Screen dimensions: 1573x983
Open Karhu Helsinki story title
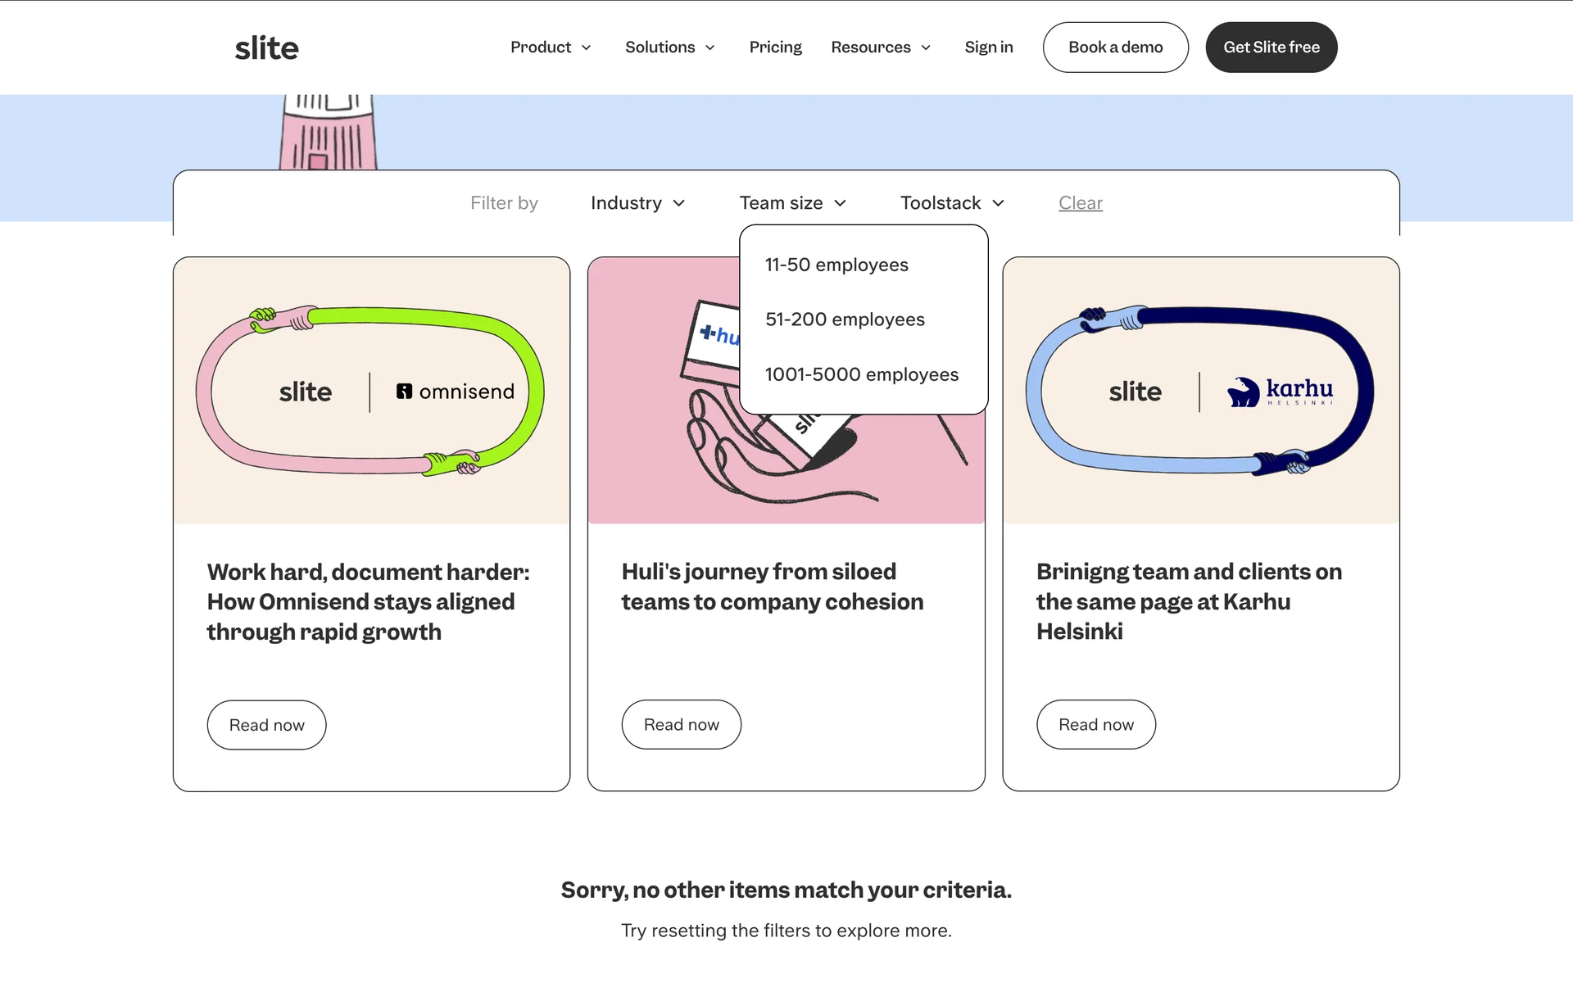[1188, 601]
